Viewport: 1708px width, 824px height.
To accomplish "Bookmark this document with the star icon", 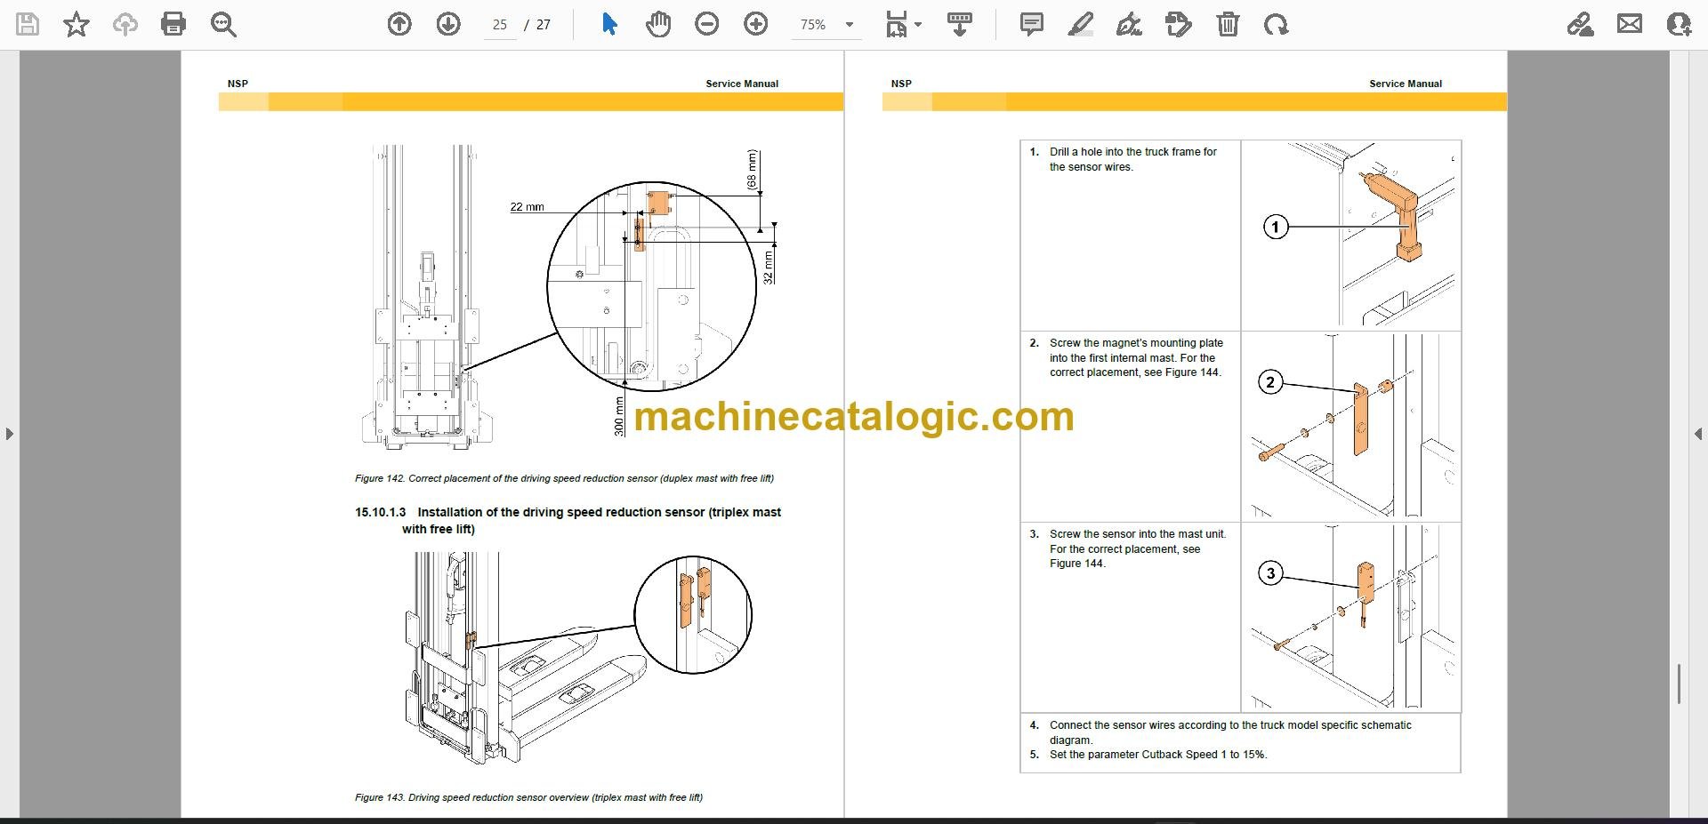I will coord(77,24).
